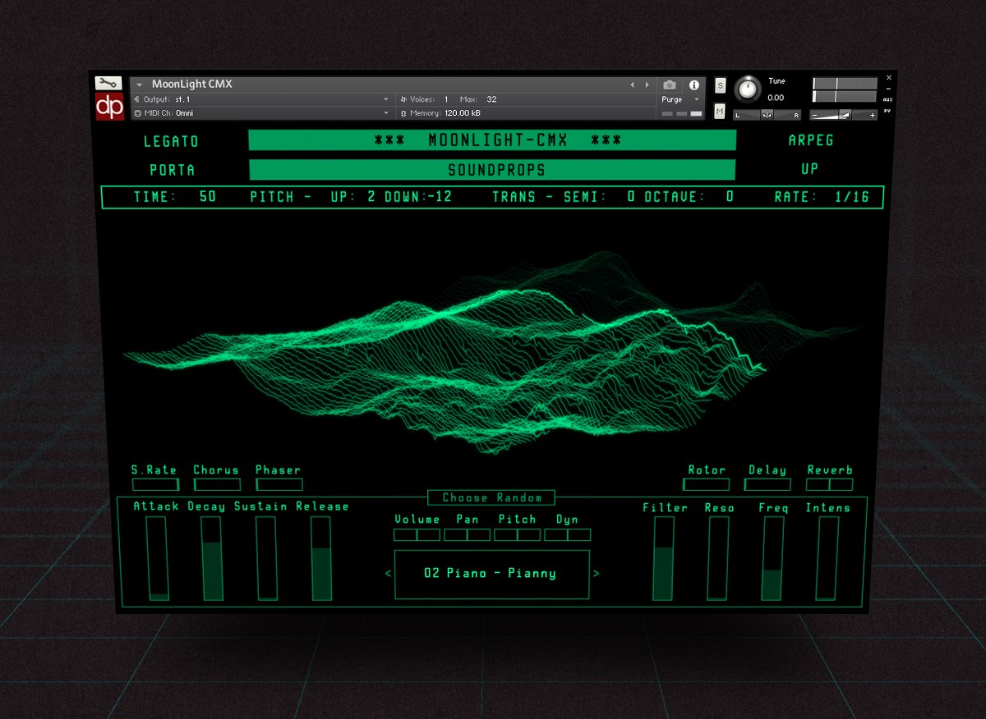Click the 02 Piano - Pianny preset display
This screenshot has height=719, width=986.
point(491,573)
